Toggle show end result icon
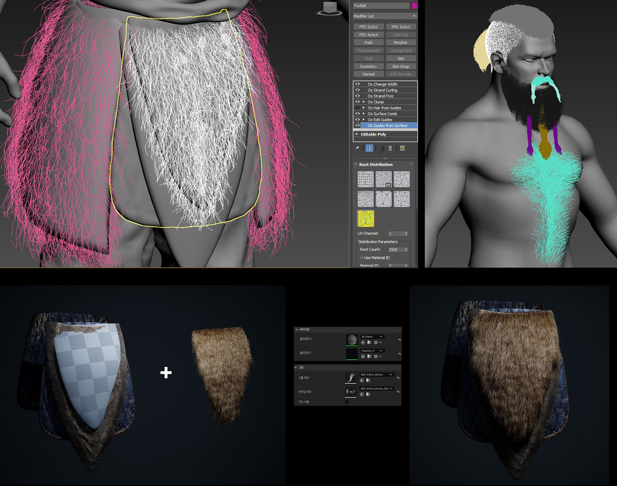617x486 pixels. [370, 148]
